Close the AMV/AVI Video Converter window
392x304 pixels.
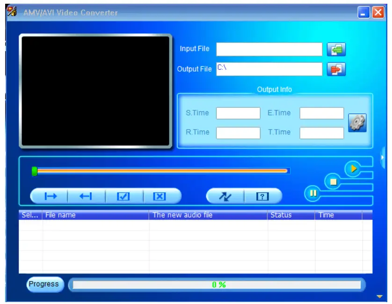(378, 12)
